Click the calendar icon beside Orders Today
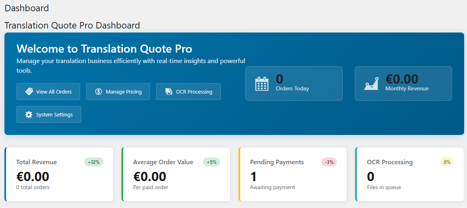This screenshot has height=208, width=467. [x=262, y=84]
